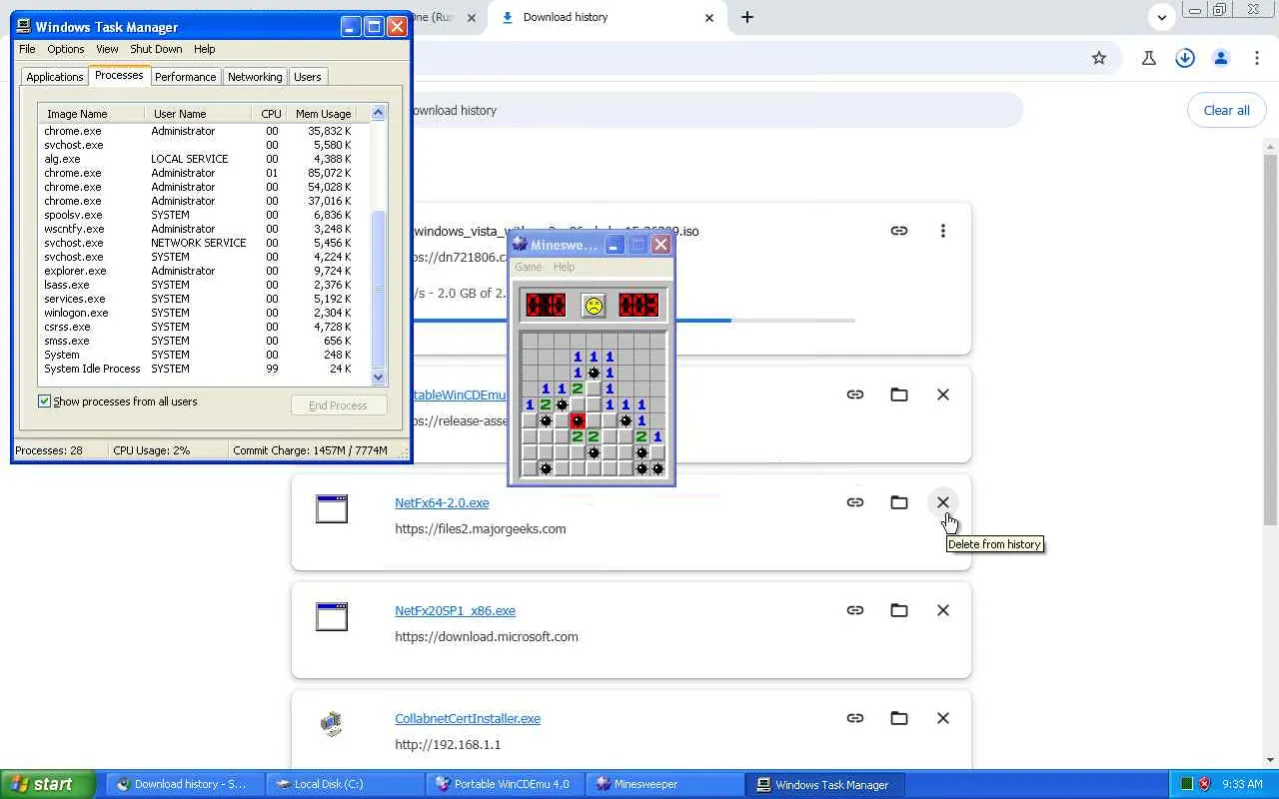The height and width of the screenshot is (799, 1279).
Task: Open the NetFx64-2.0.exe file link
Action: (x=442, y=502)
